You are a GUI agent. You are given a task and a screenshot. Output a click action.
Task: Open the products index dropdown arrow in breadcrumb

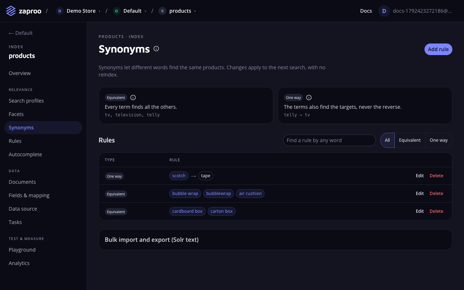click(x=195, y=11)
